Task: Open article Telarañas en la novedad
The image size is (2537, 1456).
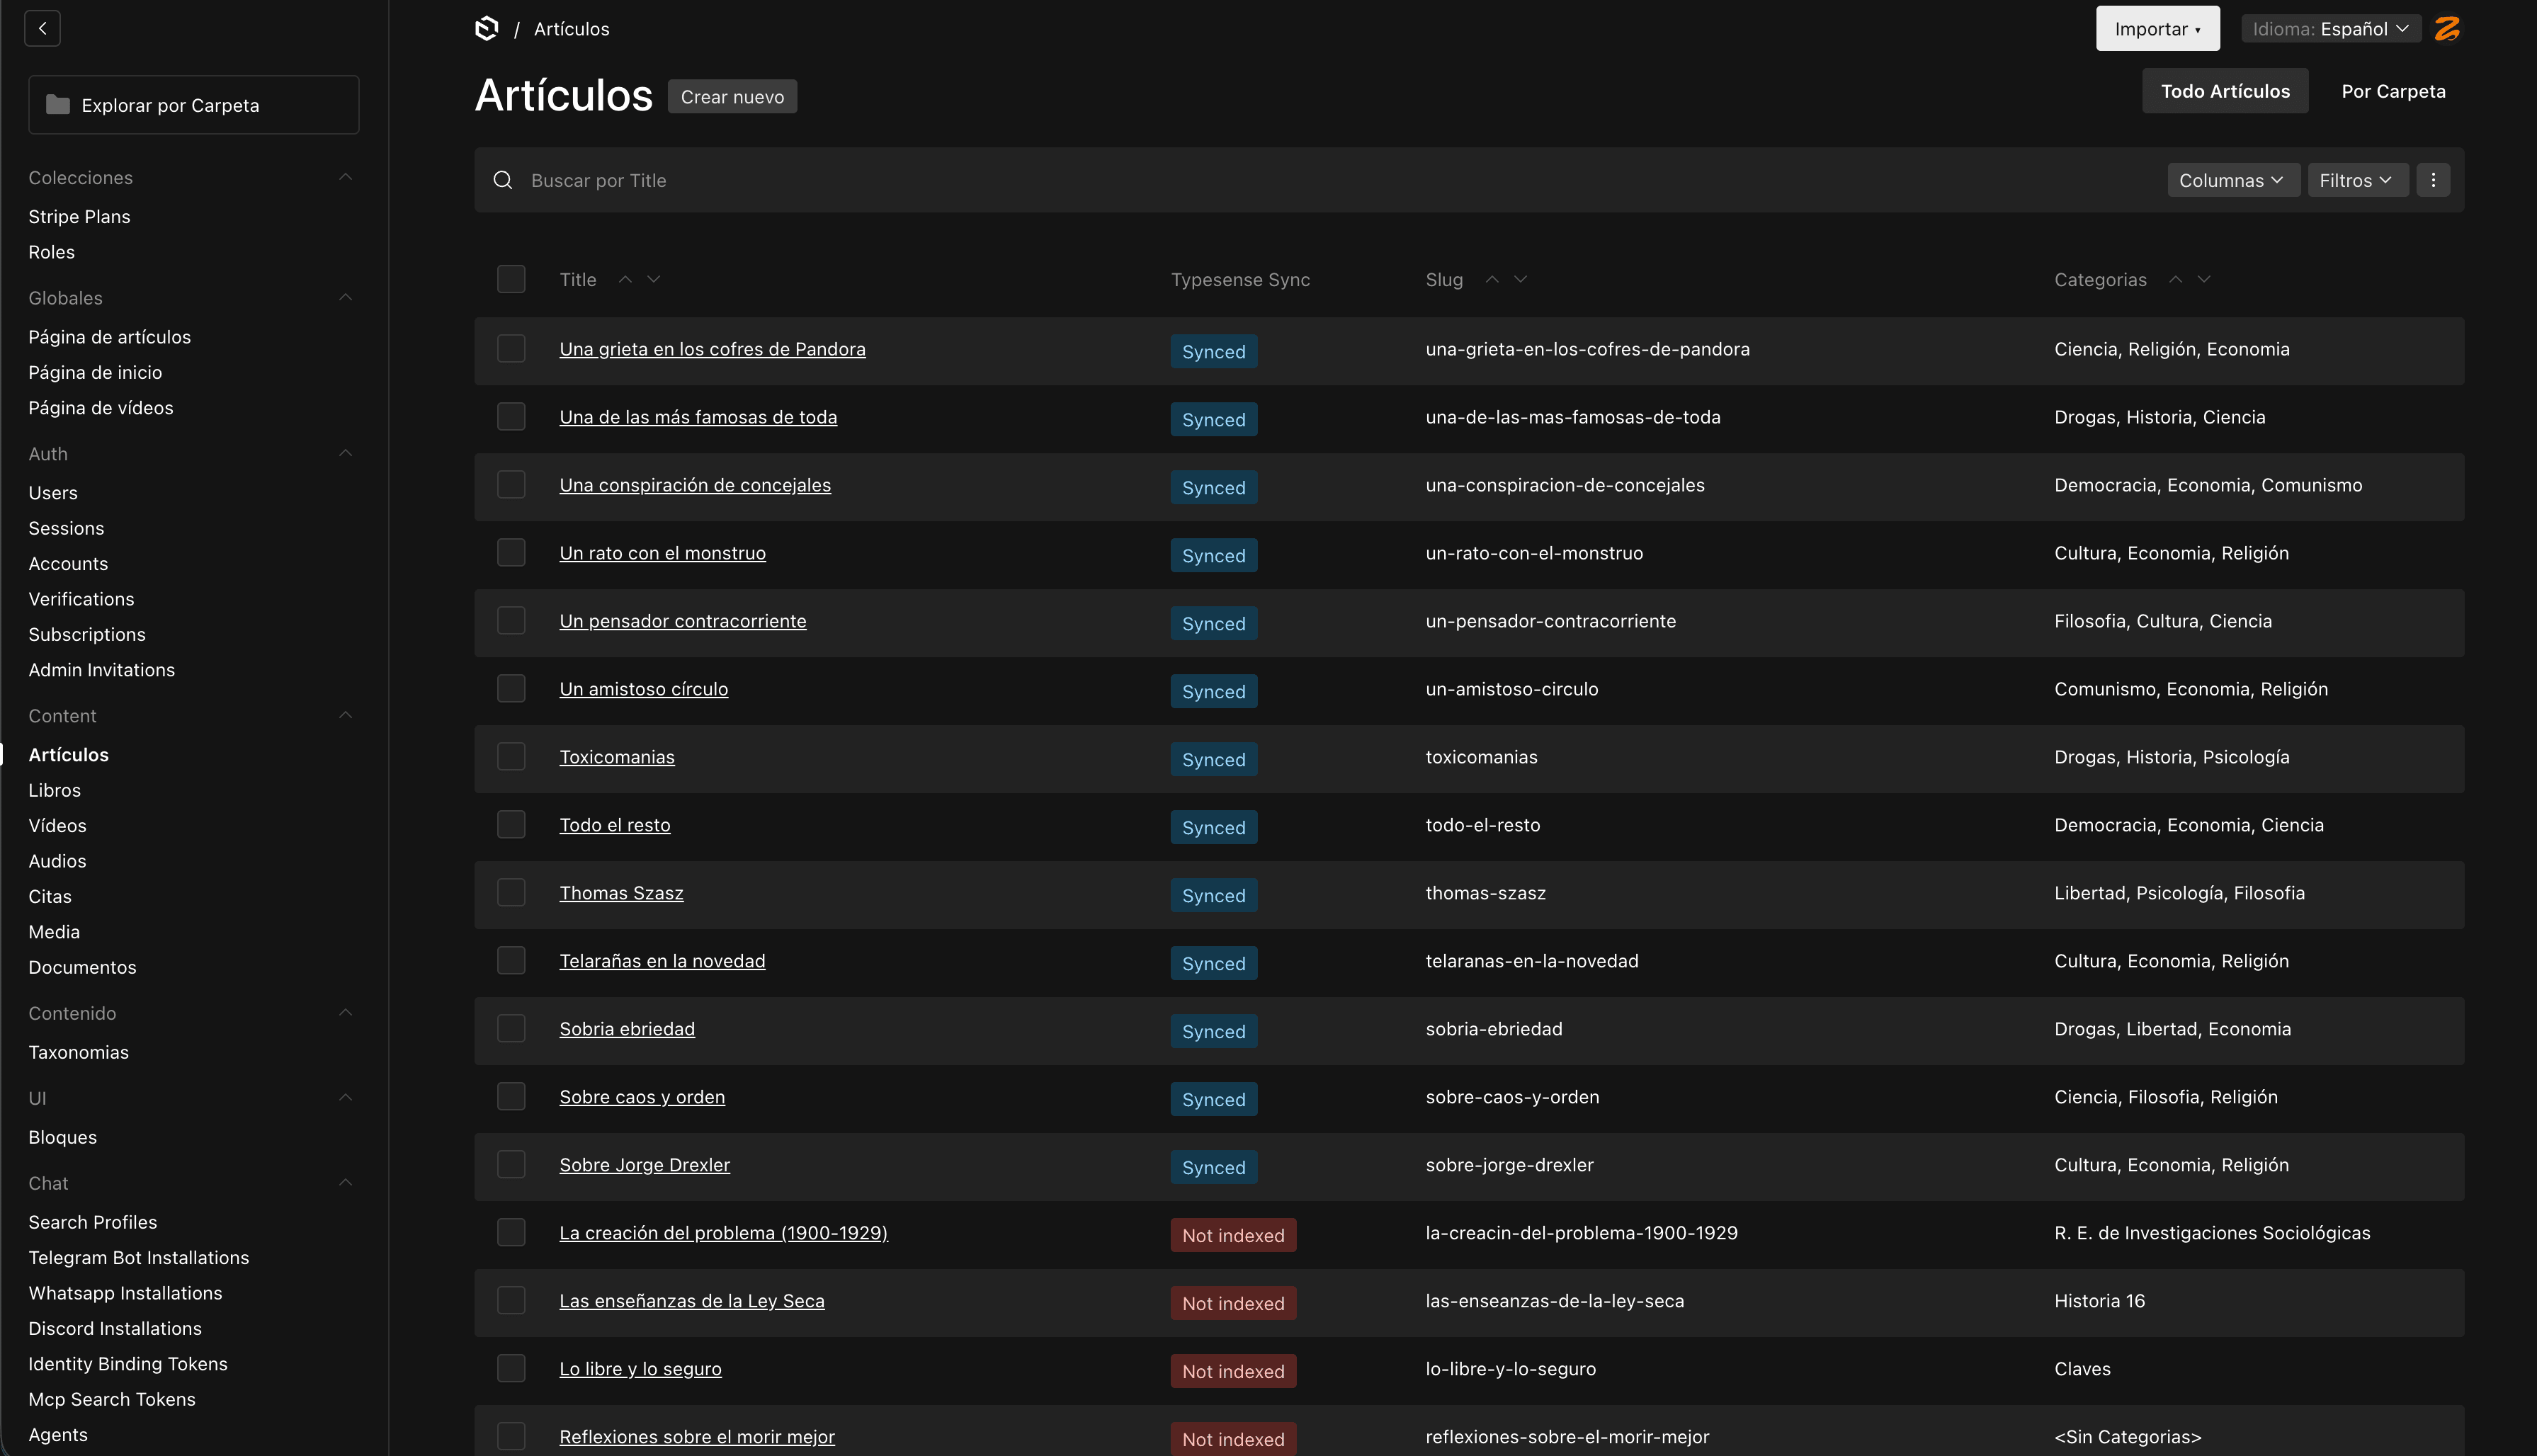Action: click(662, 961)
